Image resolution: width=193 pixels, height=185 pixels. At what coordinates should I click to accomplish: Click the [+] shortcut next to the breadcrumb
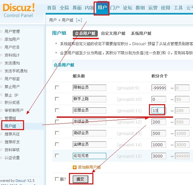coord(79,20)
